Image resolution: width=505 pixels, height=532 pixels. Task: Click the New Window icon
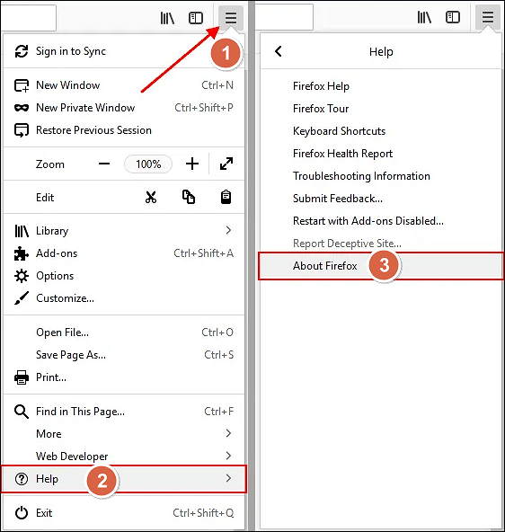coord(22,85)
